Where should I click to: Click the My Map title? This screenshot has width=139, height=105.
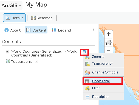(x=36, y=5)
